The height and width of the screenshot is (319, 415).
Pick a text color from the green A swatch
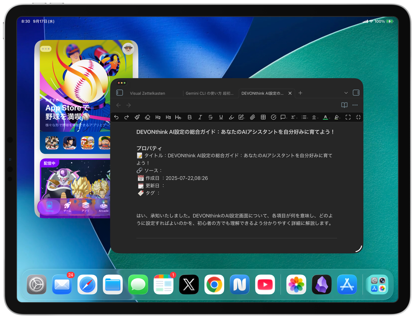pyautogui.click(x=325, y=117)
